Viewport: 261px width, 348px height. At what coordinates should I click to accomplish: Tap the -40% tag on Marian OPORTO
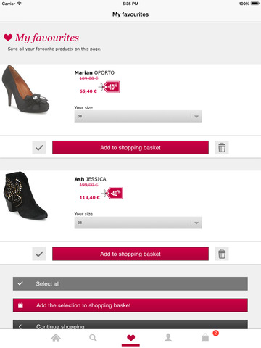(109, 87)
